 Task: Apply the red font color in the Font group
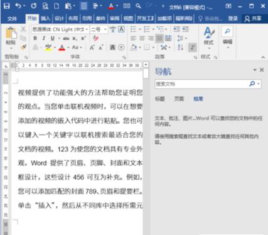click(x=62, y=48)
